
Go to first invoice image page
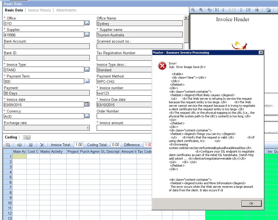(x=217, y=10)
